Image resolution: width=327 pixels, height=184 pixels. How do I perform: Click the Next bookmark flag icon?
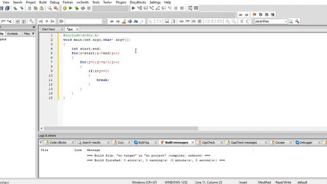click(267, 15)
